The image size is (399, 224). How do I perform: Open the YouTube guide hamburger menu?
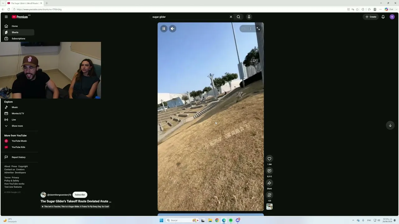[6, 17]
